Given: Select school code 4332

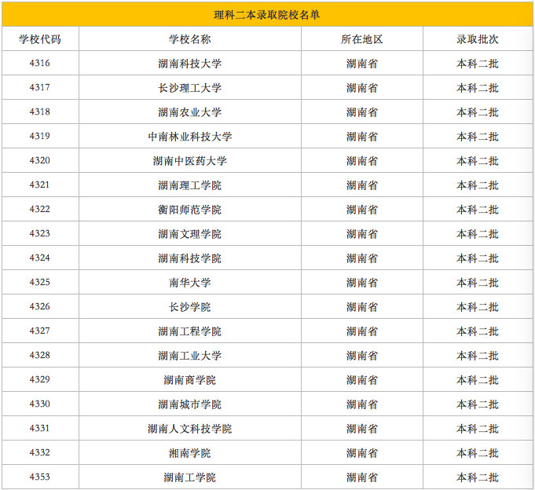Looking at the screenshot, I should pyautogui.click(x=40, y=452).
